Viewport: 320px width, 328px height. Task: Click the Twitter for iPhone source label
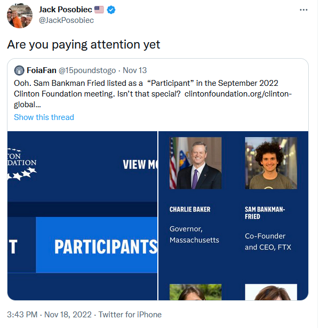pos(129,314)
